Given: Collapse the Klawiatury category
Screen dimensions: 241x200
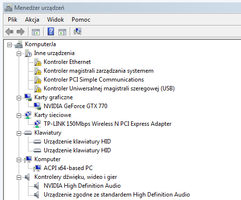Looking at the screenshot, I should coord(19,133).
